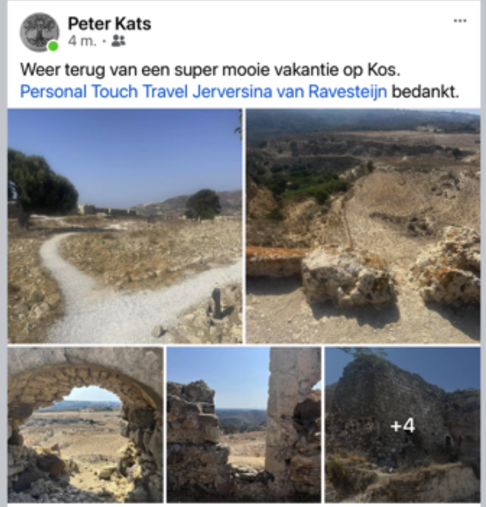Open the three-dot post options menu

(x=460, y=21)
